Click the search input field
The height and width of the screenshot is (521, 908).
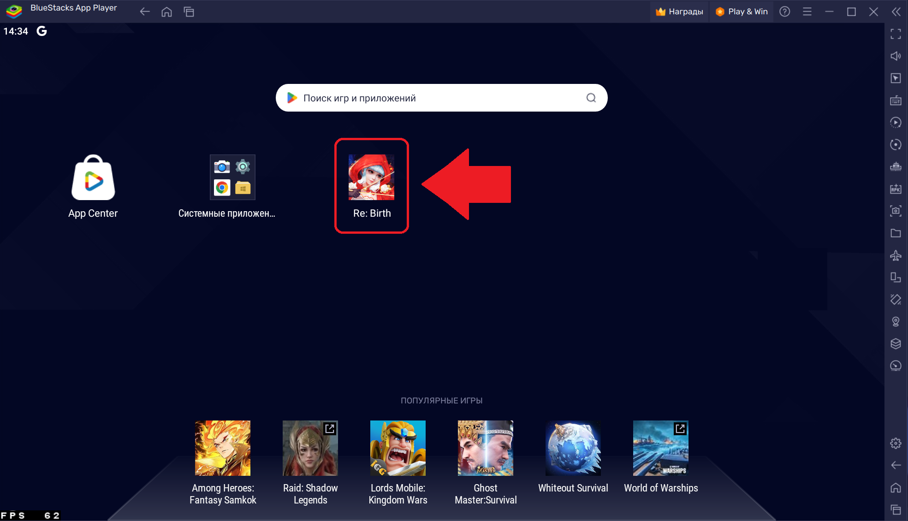click(441, 98)
